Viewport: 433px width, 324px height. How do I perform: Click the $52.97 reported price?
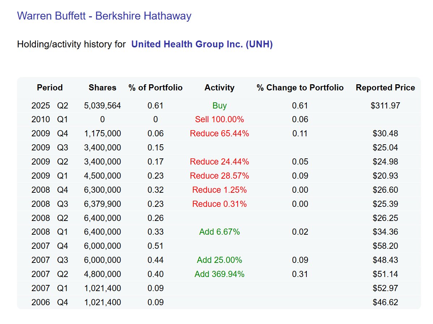(x=385, y=288)
